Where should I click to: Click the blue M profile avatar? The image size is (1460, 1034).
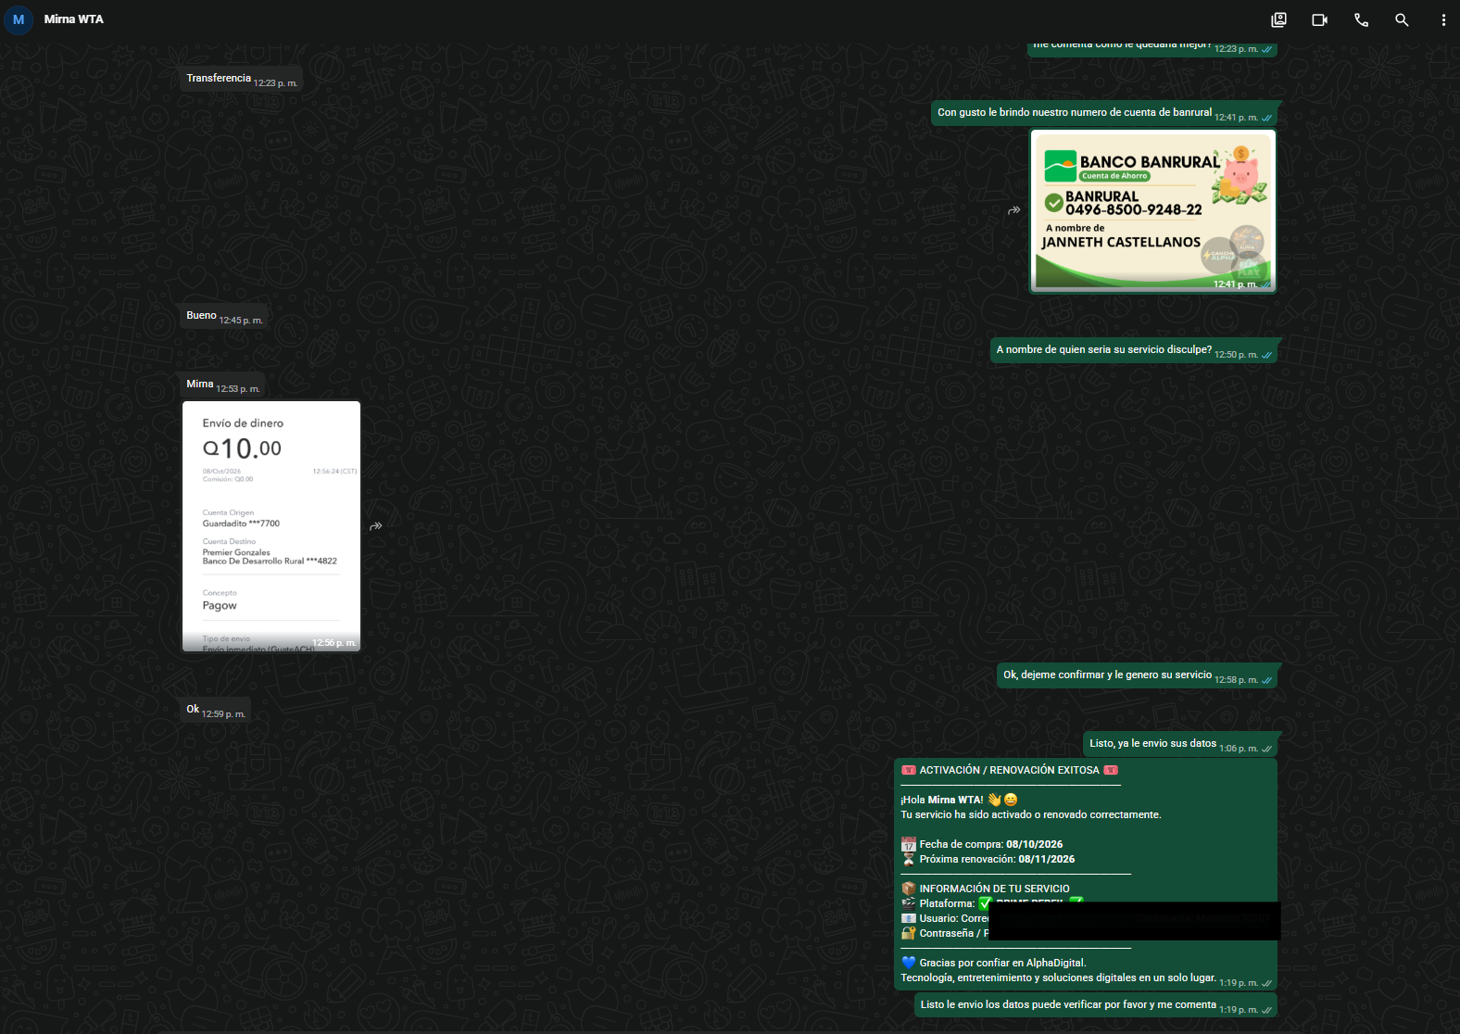(x=19, y=19)
